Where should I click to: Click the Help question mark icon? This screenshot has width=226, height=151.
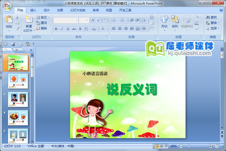tap(221, 10)
